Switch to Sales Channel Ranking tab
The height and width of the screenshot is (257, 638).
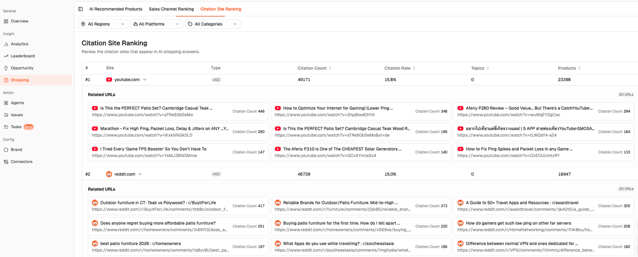171,9
